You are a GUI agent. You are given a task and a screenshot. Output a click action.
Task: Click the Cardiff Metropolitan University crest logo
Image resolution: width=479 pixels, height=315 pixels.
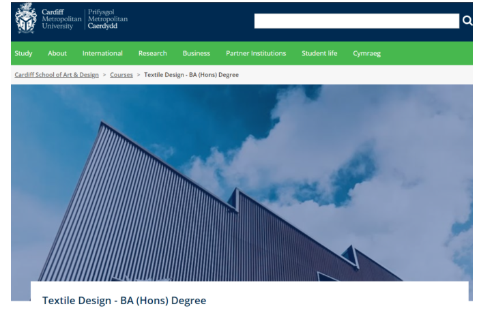coord(25,18)
